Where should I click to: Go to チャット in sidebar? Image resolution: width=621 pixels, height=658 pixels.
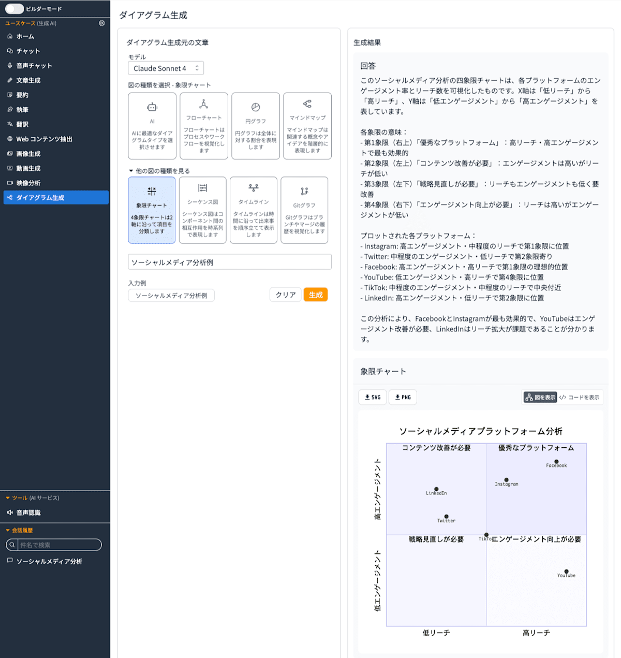click(x=56, y=51)
